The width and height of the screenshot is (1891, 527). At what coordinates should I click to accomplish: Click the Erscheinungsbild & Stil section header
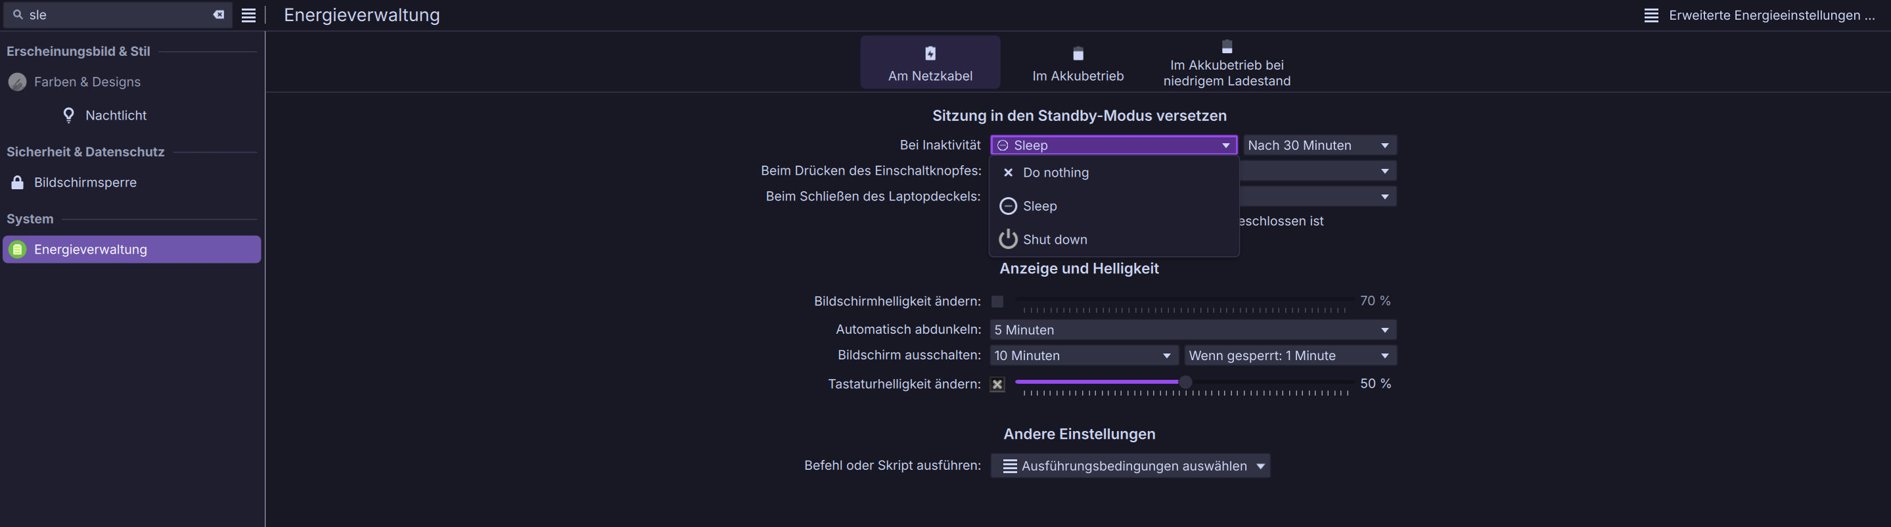(79, 51)
